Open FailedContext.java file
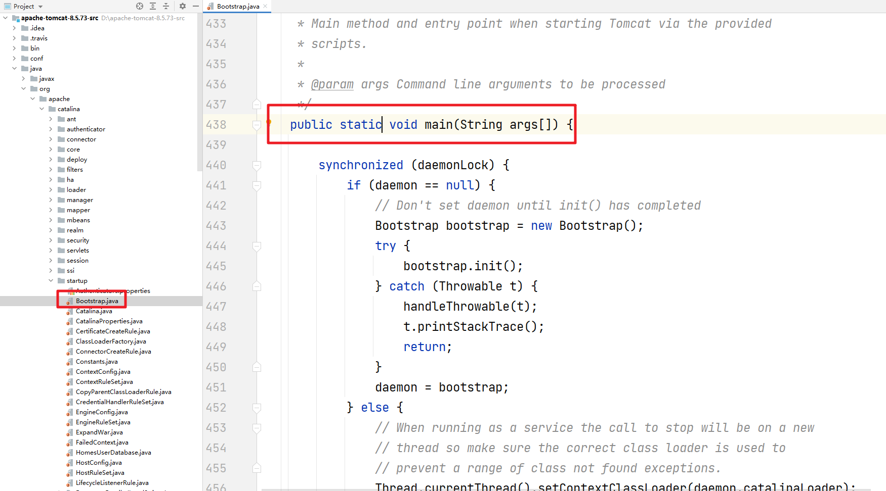Image resolution: width=886 pixels, height=491 pixels. click(x=102, y=442)
